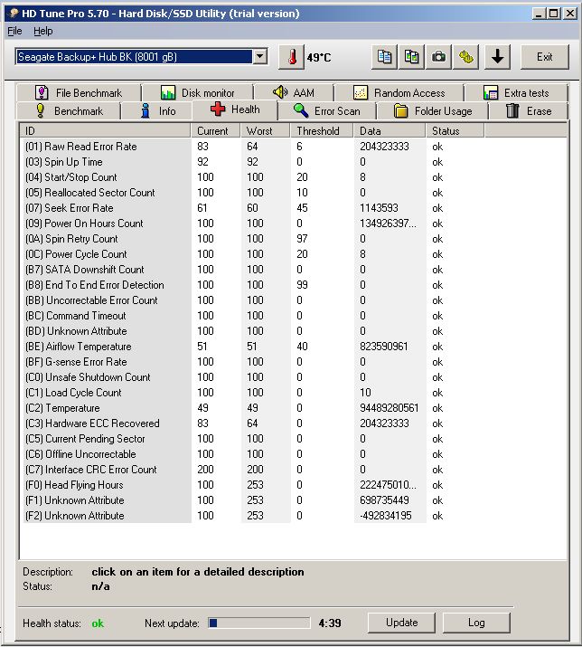
Task: Switch to the File Benchmark tab
Action: click(x=79, y=93)
